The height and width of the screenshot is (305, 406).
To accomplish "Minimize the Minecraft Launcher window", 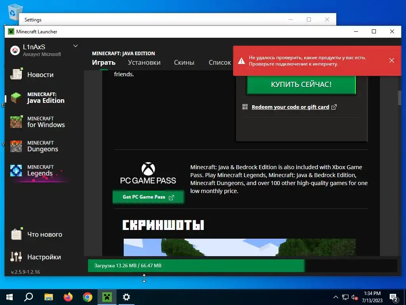I will click(356, 31).
